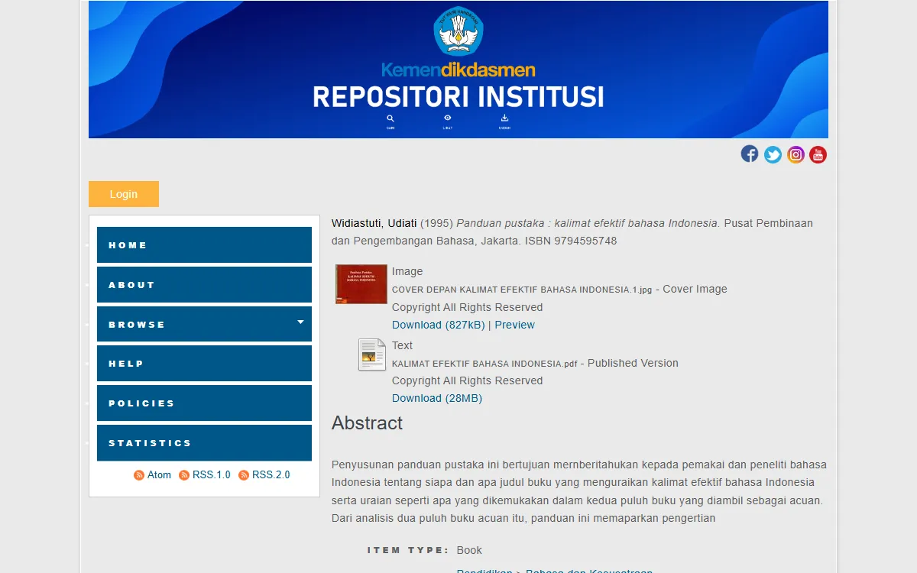The height and width of the screenshot is (573, 917).
Task: Click the Item Type value Book
Action: coord(469,550)
